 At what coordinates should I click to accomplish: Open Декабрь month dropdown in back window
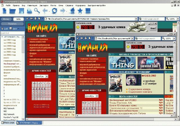pyautogui.click(x=47, y=76)
